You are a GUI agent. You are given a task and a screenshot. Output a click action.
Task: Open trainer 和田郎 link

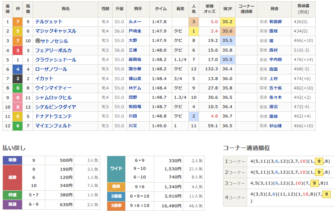pyautogui.click(x=275, y=22)
